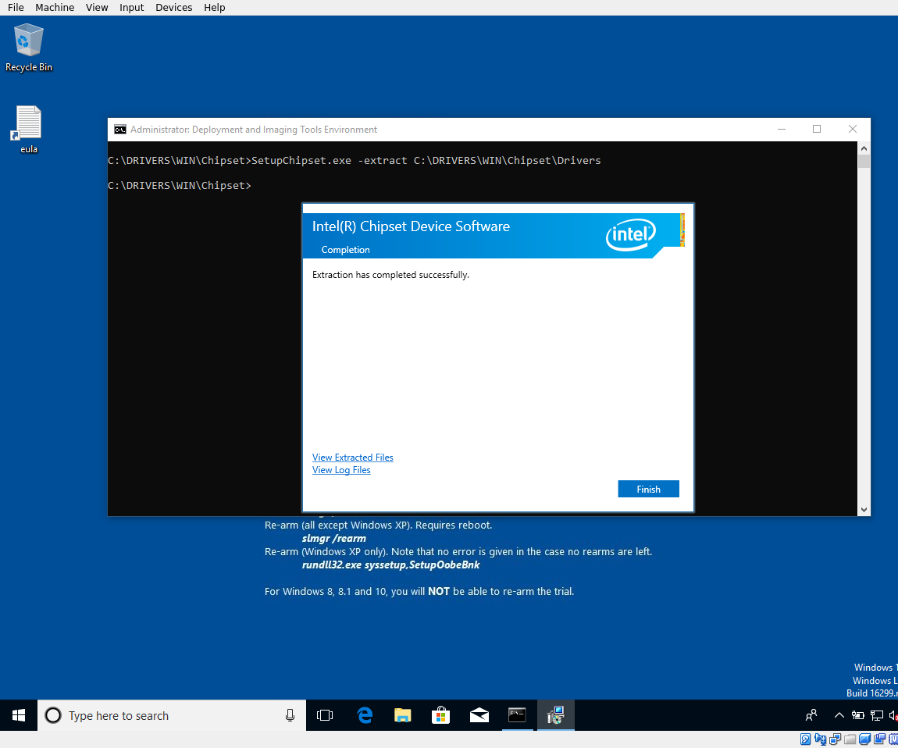Screen dimensions: 898x748
Task: Click the Cortana circle icon
Action: 52,715
